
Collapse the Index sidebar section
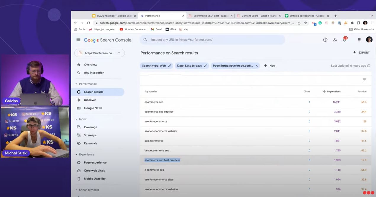76,119
